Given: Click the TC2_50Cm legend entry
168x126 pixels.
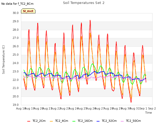Looking at the screenshot, I should coord(131,121).
